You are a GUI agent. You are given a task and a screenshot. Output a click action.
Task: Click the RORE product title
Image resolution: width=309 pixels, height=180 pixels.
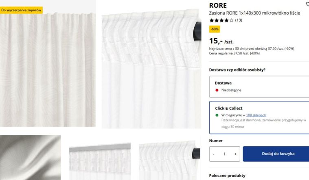click(218, 5)
